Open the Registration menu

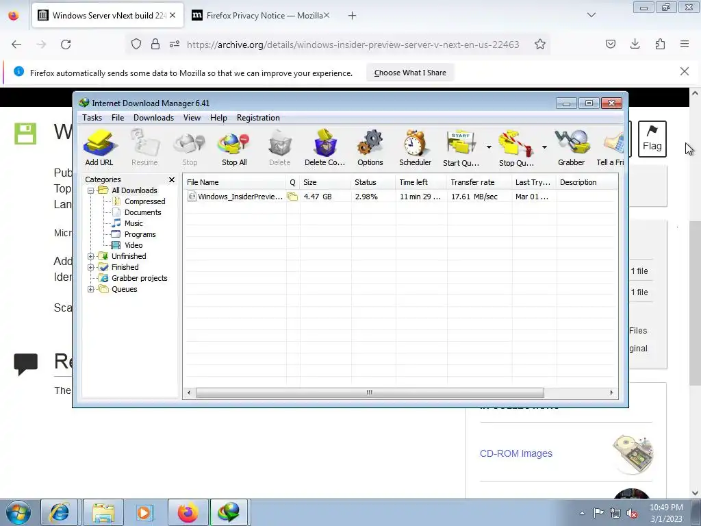pyautogui.click(x=258, y=118)
